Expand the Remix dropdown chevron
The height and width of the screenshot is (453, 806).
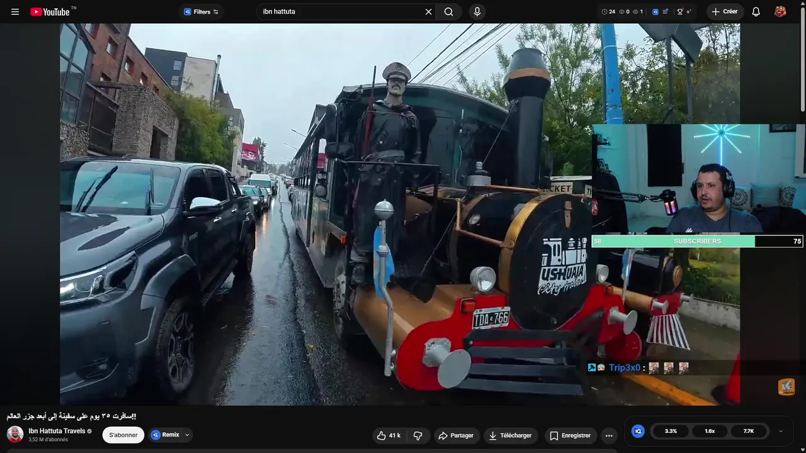pyautogui.click(x=187, y=435)
